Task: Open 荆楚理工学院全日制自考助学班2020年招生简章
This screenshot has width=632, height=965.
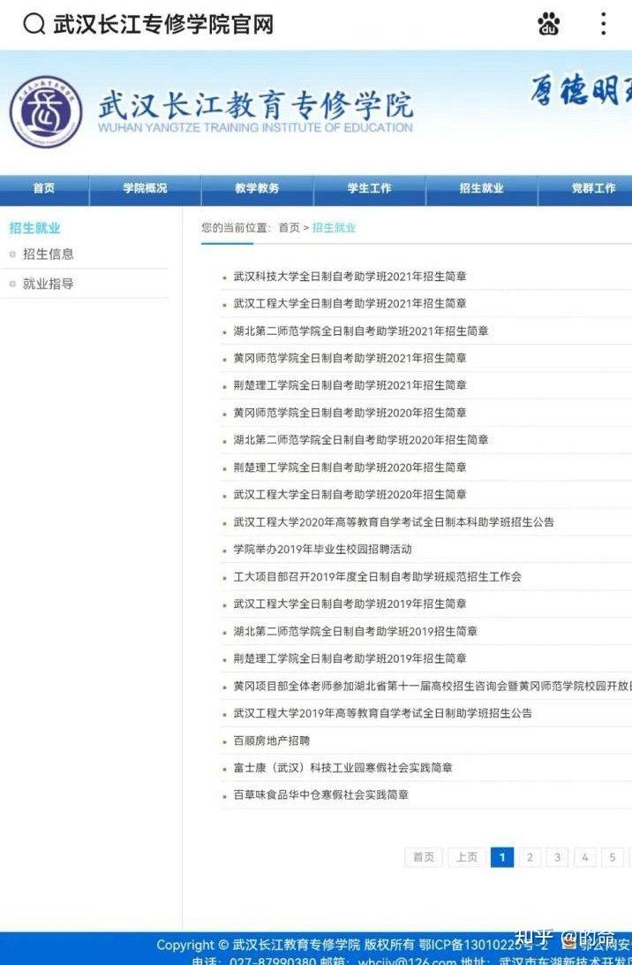Action: pos(350,467)
